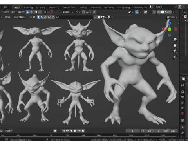Open the Add menu in viewport header
Viewport: 188px width, 141px height.
click(13, 12)
